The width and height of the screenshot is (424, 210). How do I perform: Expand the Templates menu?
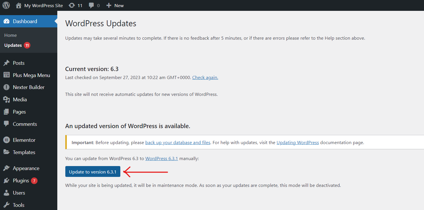[24, 152]
